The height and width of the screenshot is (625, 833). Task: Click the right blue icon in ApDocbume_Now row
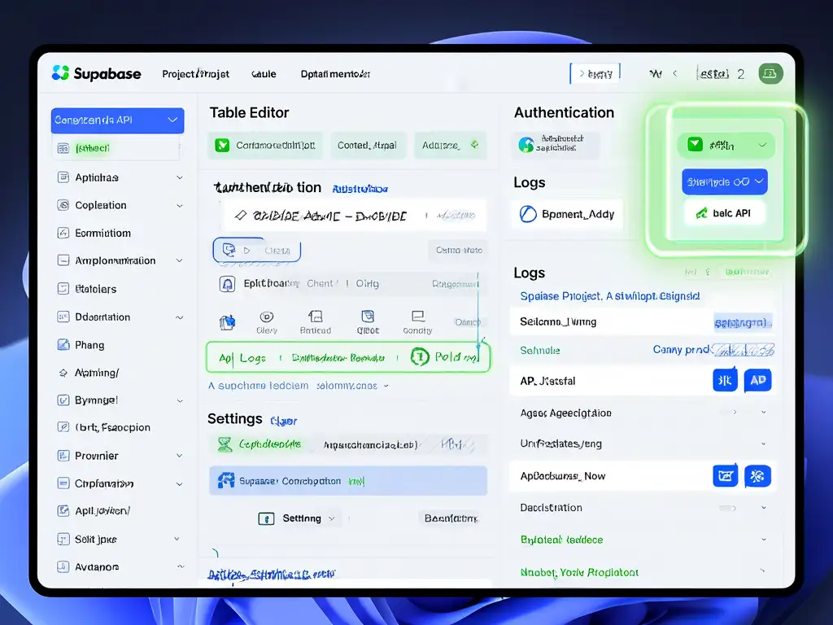[x=757, y=475]
